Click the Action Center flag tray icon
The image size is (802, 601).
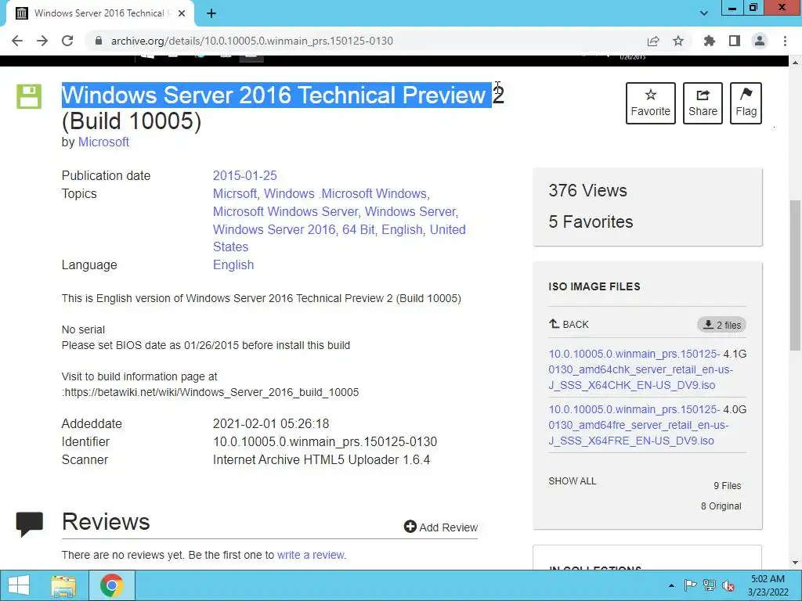[x=690, y=585]
